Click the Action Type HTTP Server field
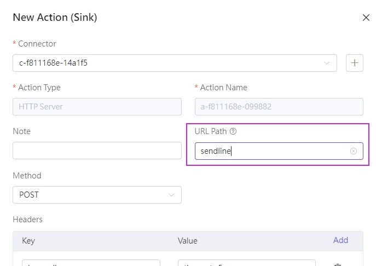The image size is (376, 266). pos(97,107)
